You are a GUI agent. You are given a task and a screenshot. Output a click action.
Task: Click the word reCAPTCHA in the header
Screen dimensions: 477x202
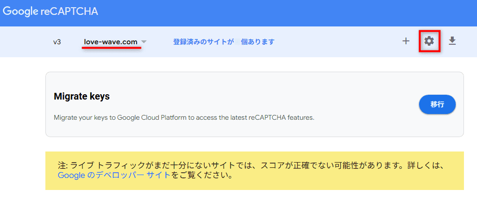click(x=70, y=12)
